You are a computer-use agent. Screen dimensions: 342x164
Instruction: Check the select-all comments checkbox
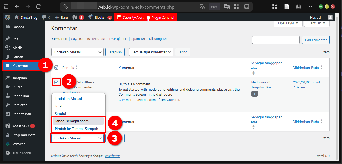[56, 67]
